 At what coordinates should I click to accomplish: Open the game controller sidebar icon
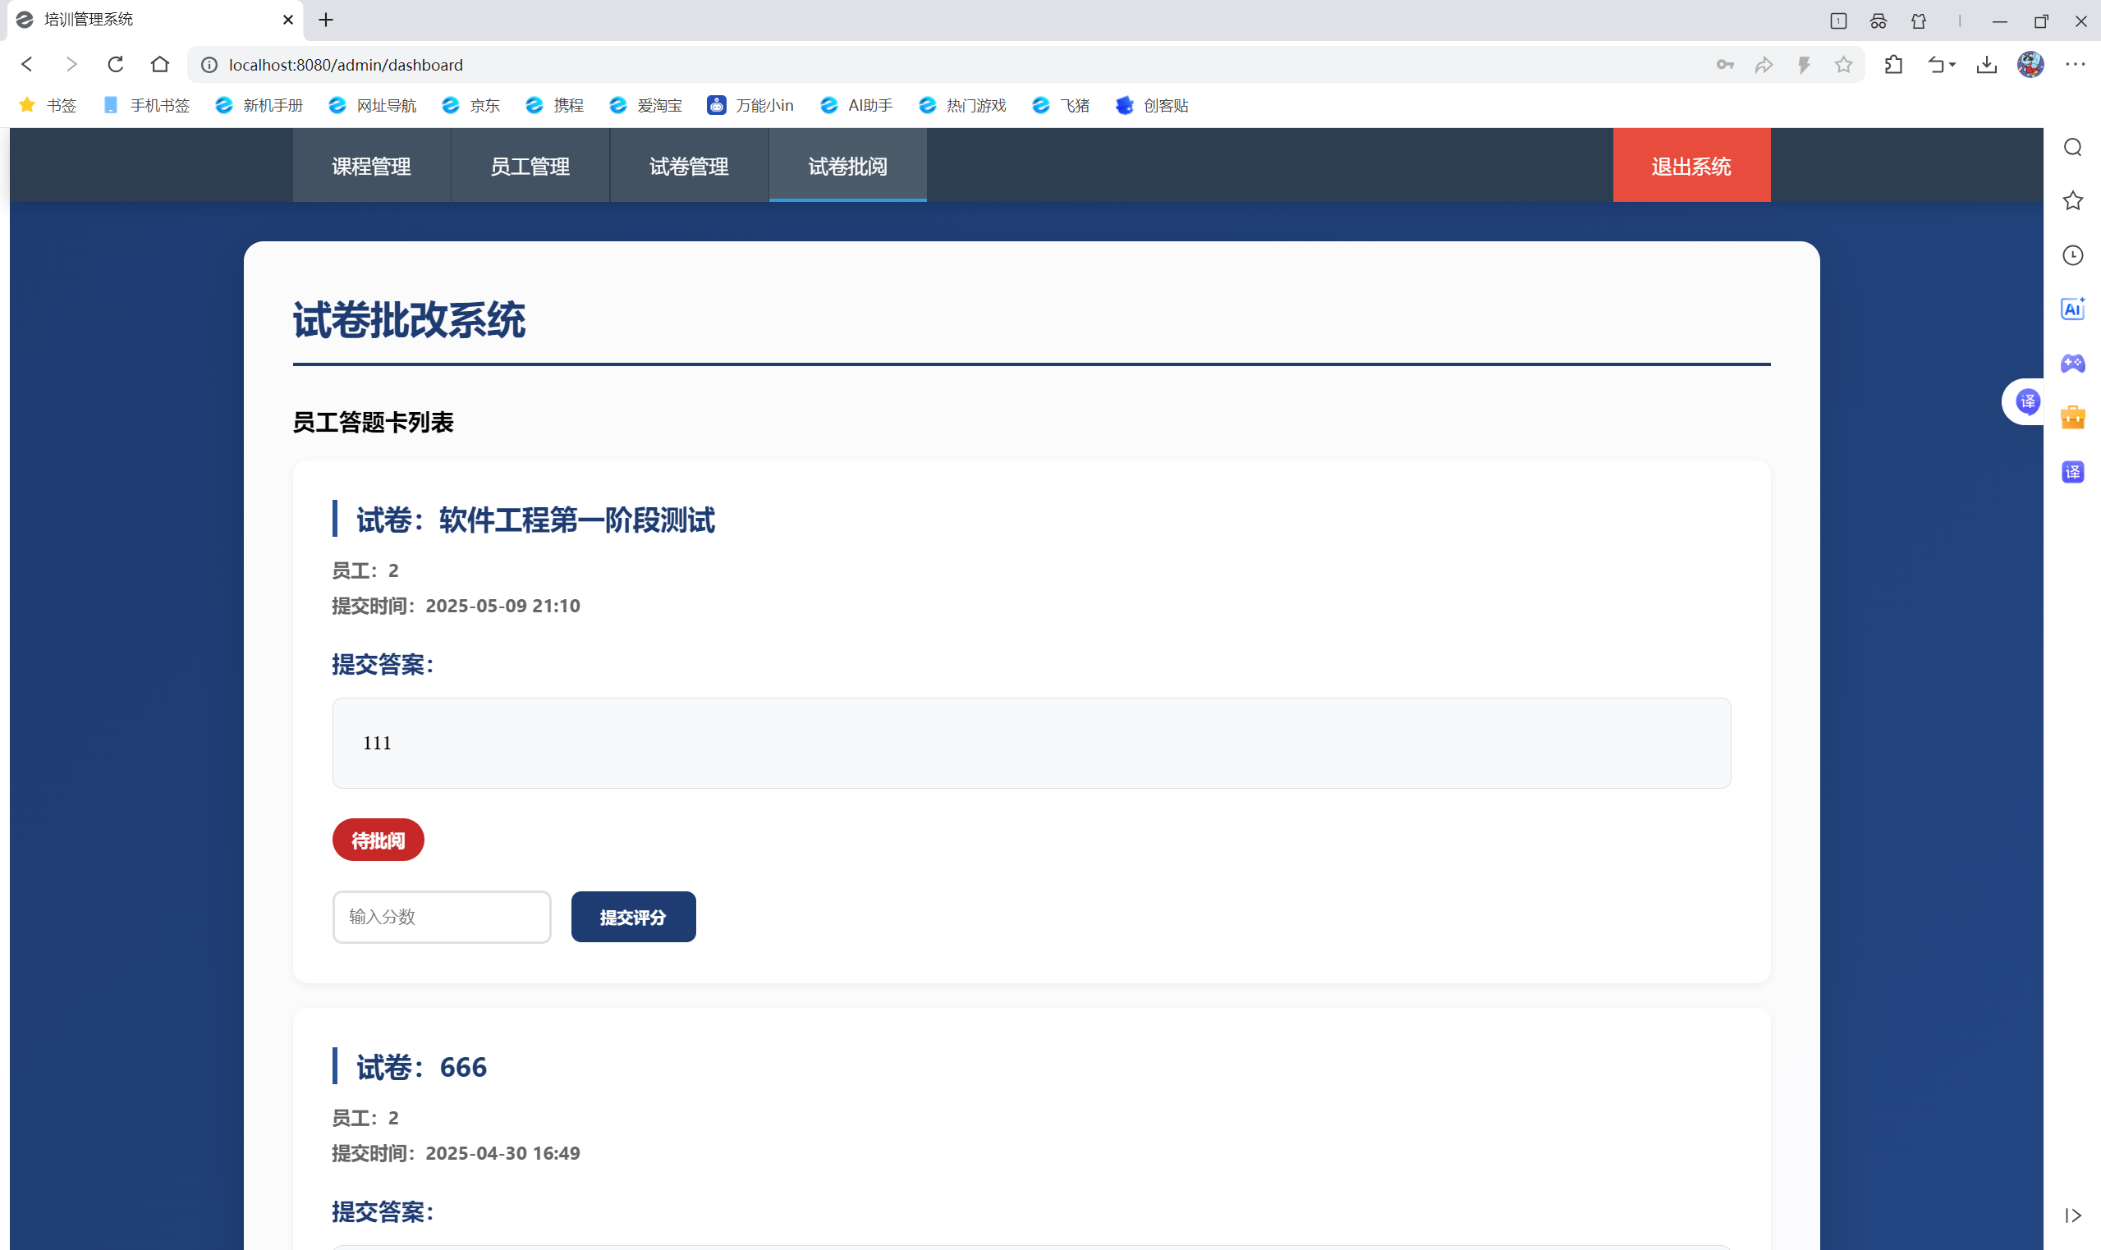tap(2072, 363)
